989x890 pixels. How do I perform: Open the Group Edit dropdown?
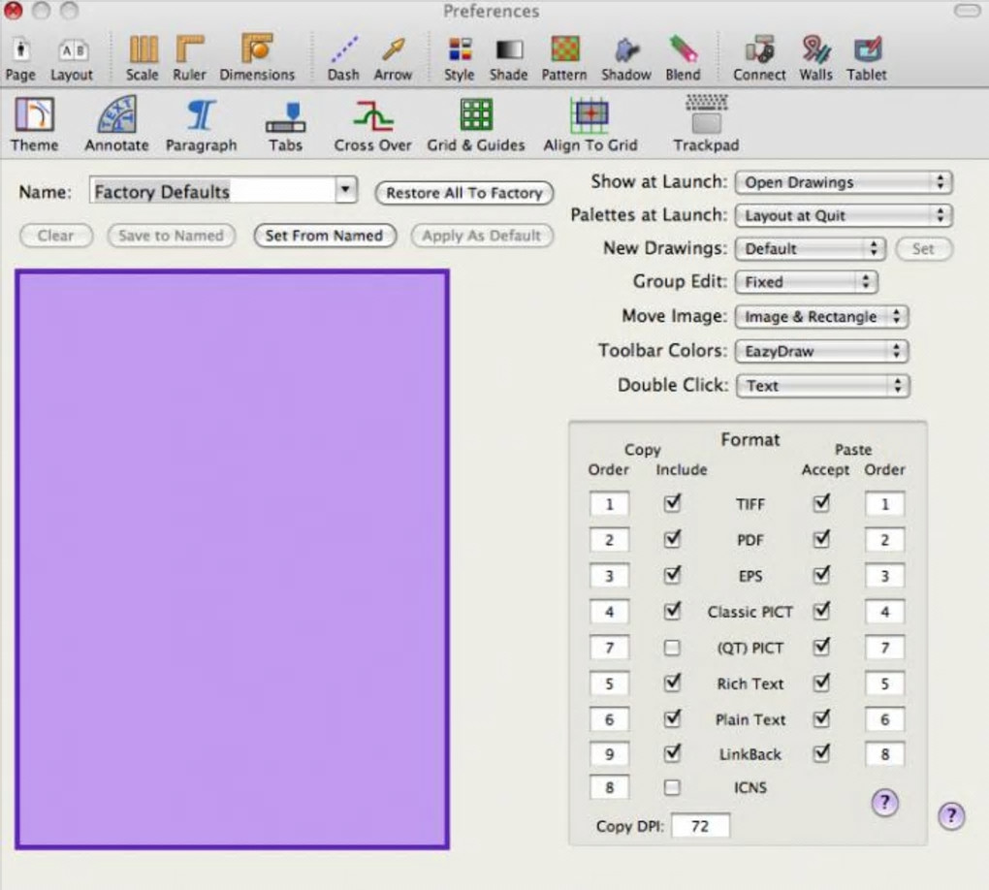tap(807, 281)
